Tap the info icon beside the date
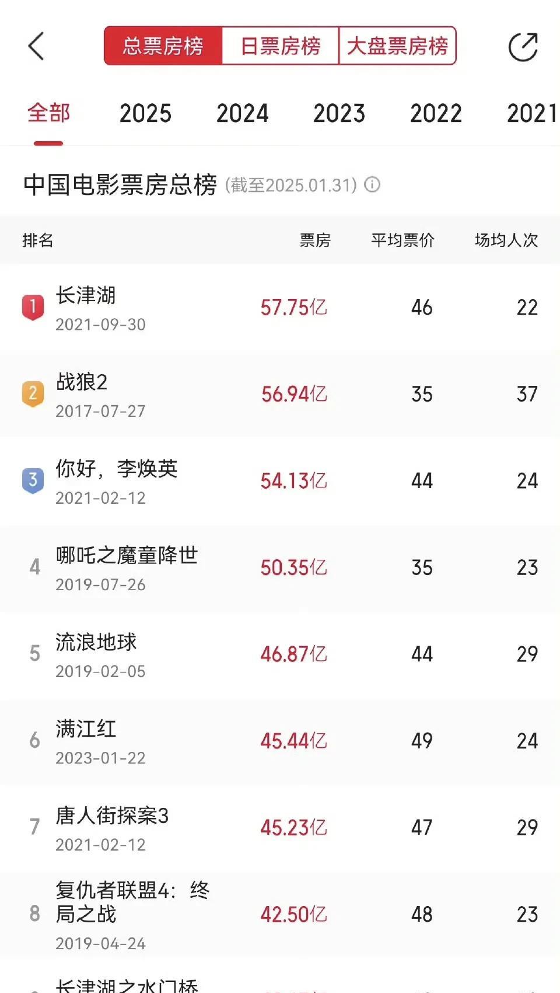The height and width of the screenshot is (993, 560). 372,185
